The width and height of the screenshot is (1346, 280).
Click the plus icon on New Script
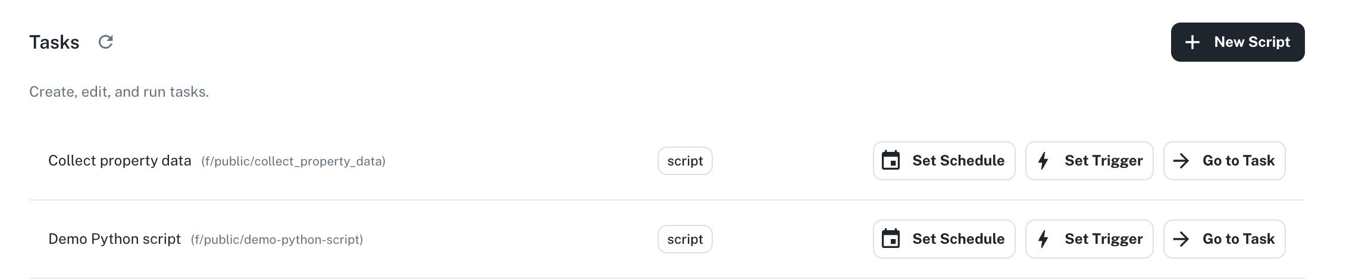click(x=1192, y=42)
